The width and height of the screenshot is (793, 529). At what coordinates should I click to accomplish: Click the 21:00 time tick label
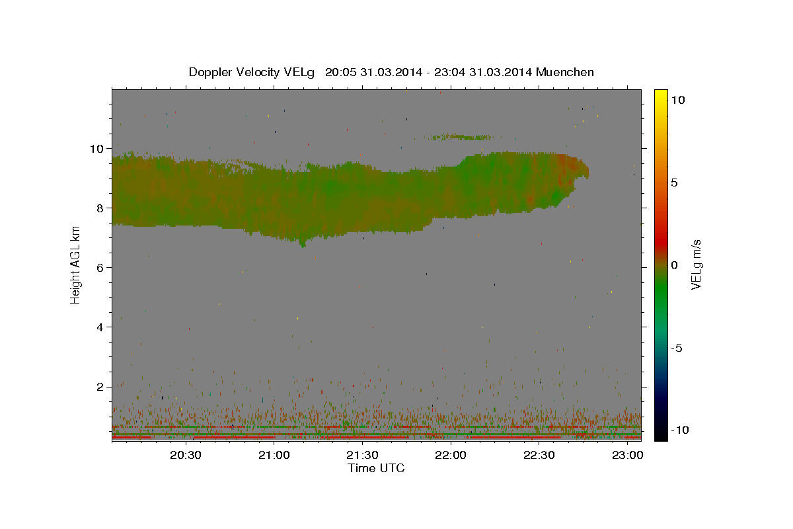click(274, 455)
